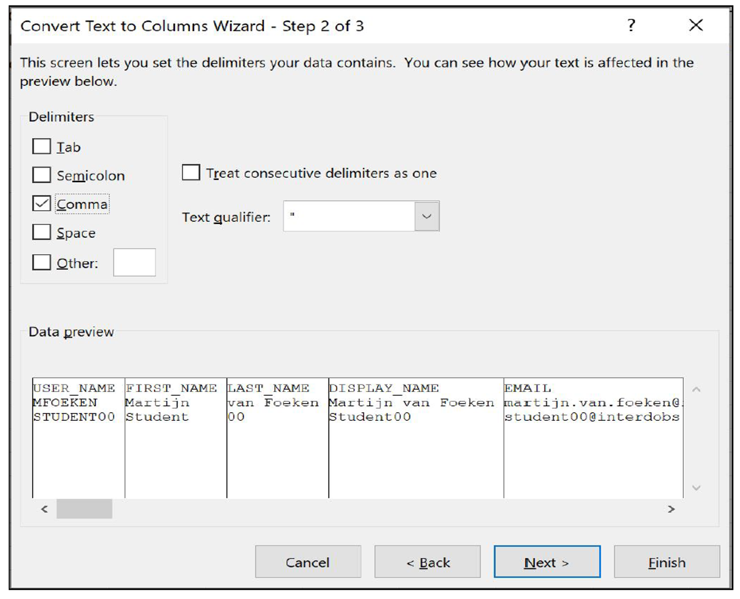Enable the Space delimiter checkbox
The image size is (740, 599).
[x=42, y=232]
